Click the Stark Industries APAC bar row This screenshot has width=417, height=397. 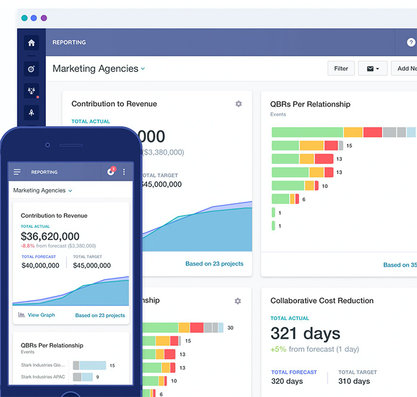pos(83,377)
